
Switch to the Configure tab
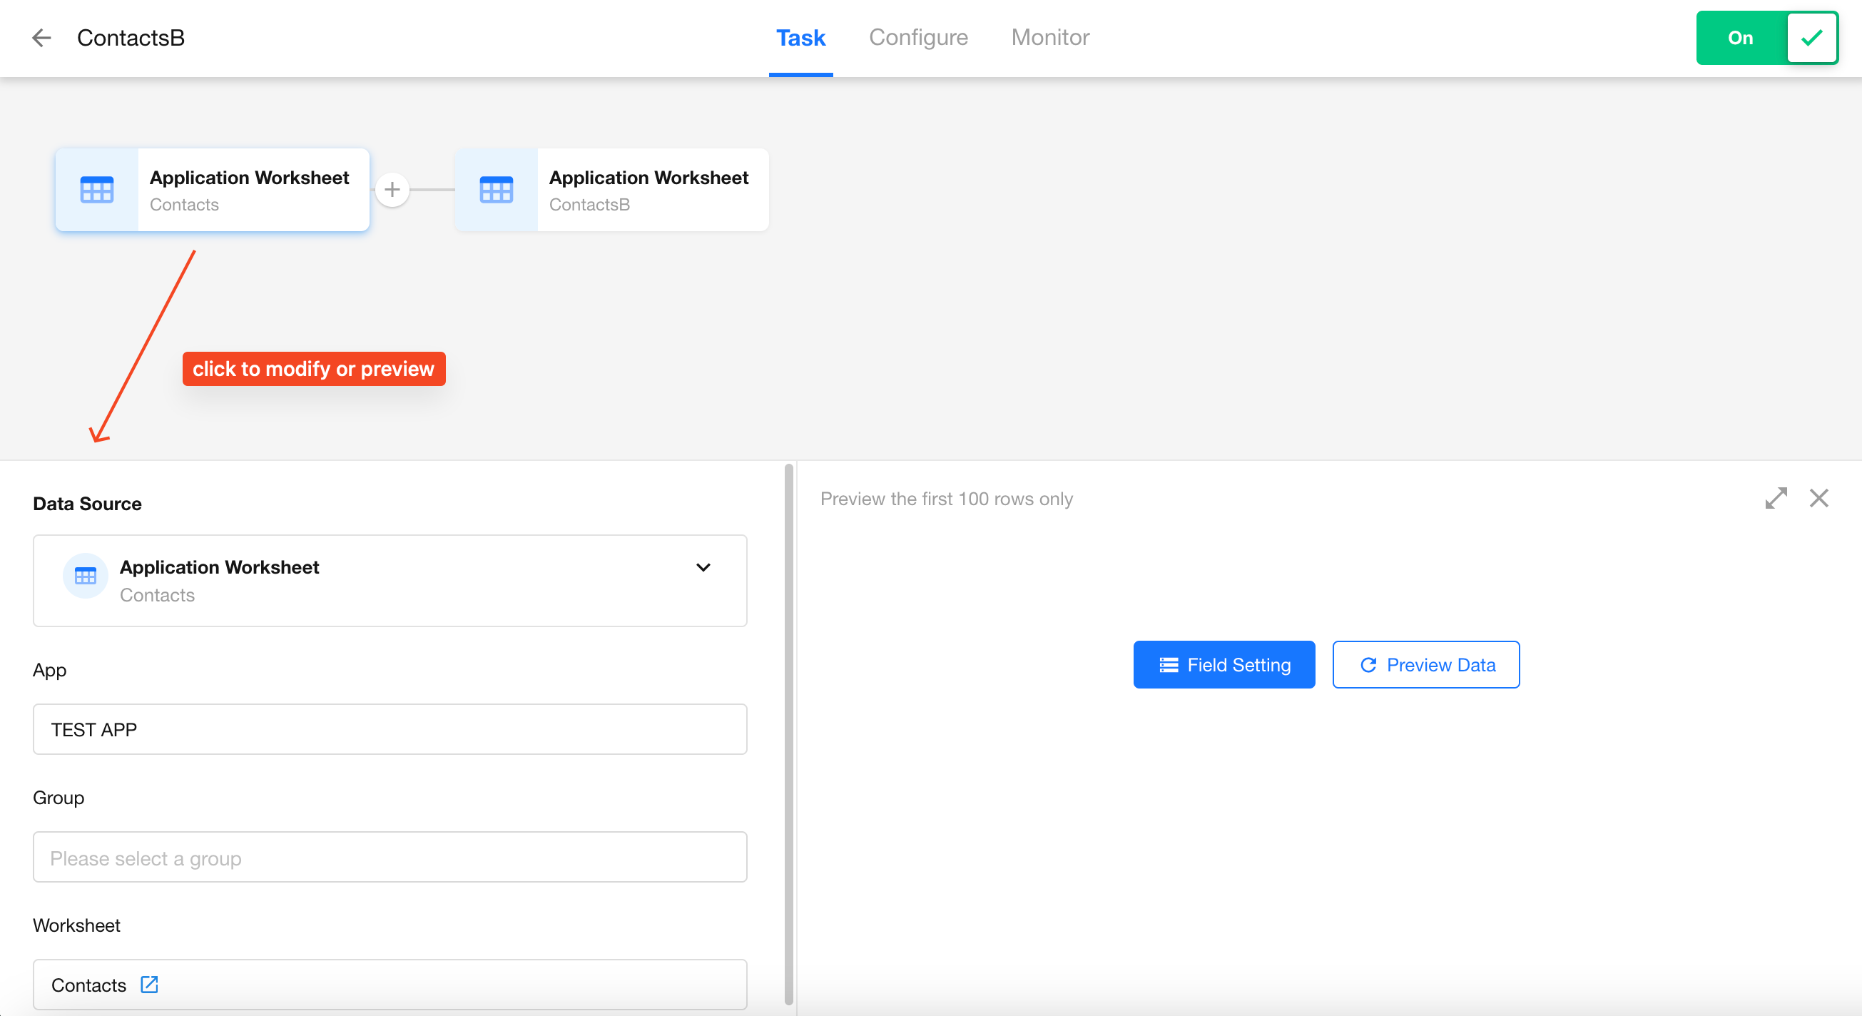918,38
